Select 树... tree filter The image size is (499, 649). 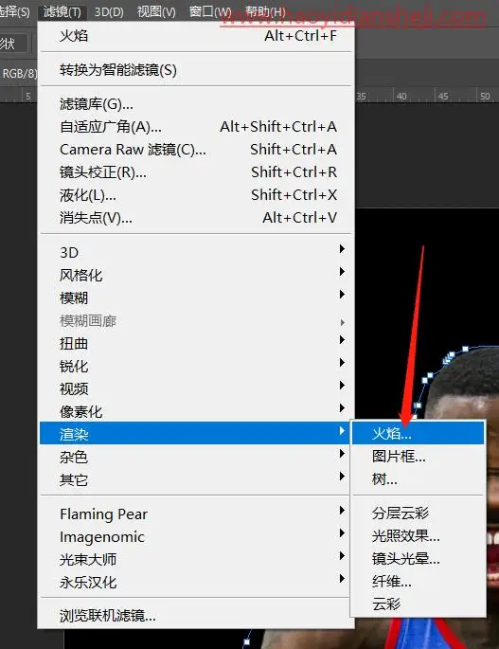[x=418, y=479]
